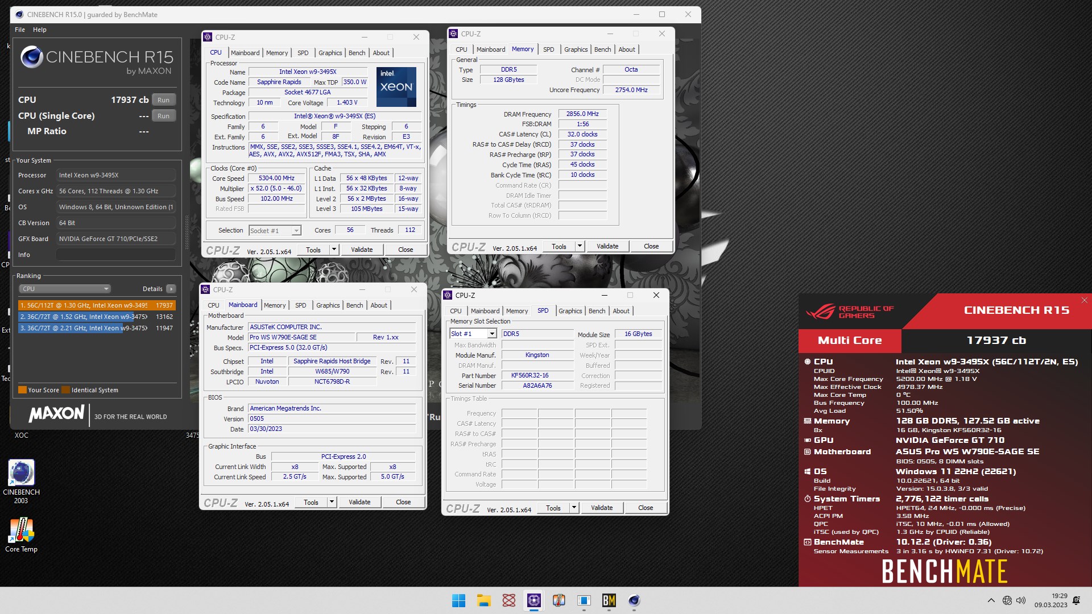Open the Socket #1 selection dropdown
The image size is (1092, 614).
275,230
